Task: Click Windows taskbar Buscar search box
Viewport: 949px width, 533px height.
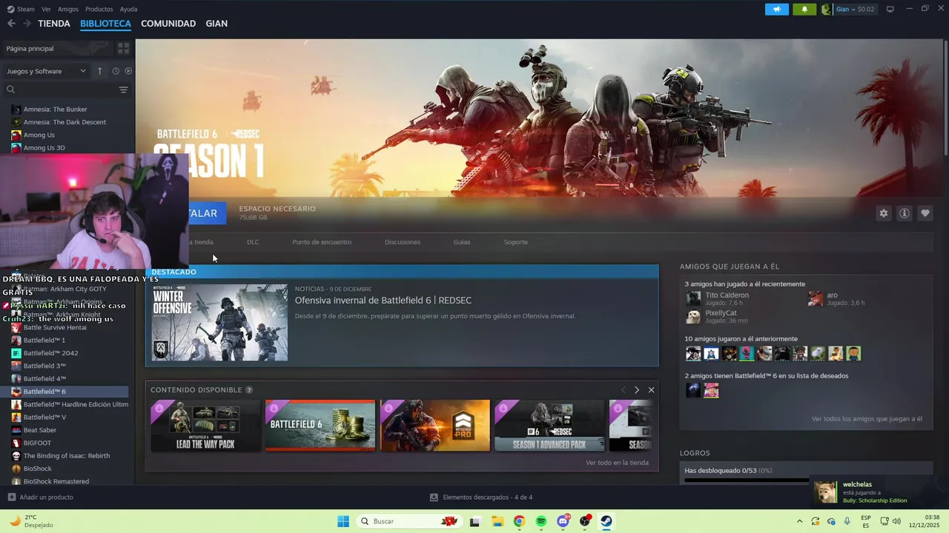Action: (x=408, y=521)
